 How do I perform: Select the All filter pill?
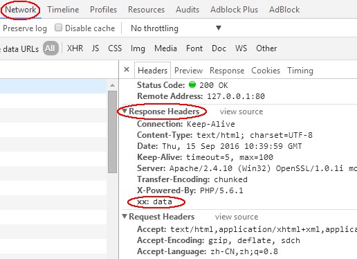click(51, 48)
